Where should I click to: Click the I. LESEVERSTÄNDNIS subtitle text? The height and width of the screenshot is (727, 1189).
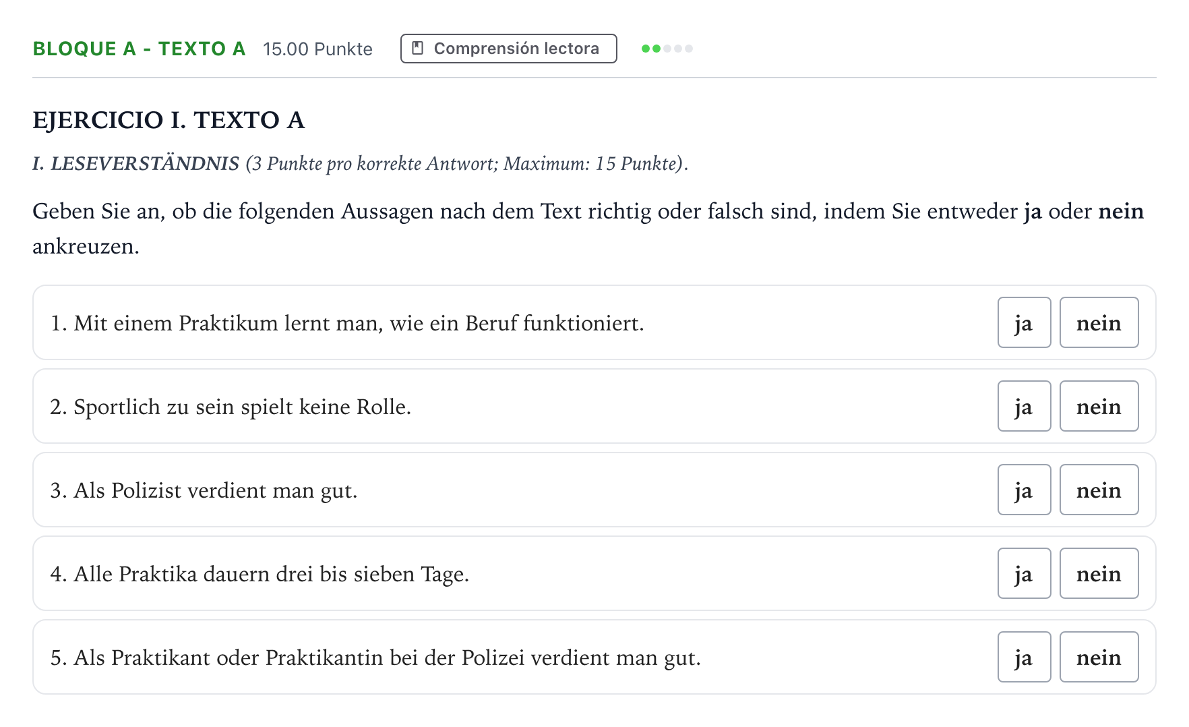135,163
